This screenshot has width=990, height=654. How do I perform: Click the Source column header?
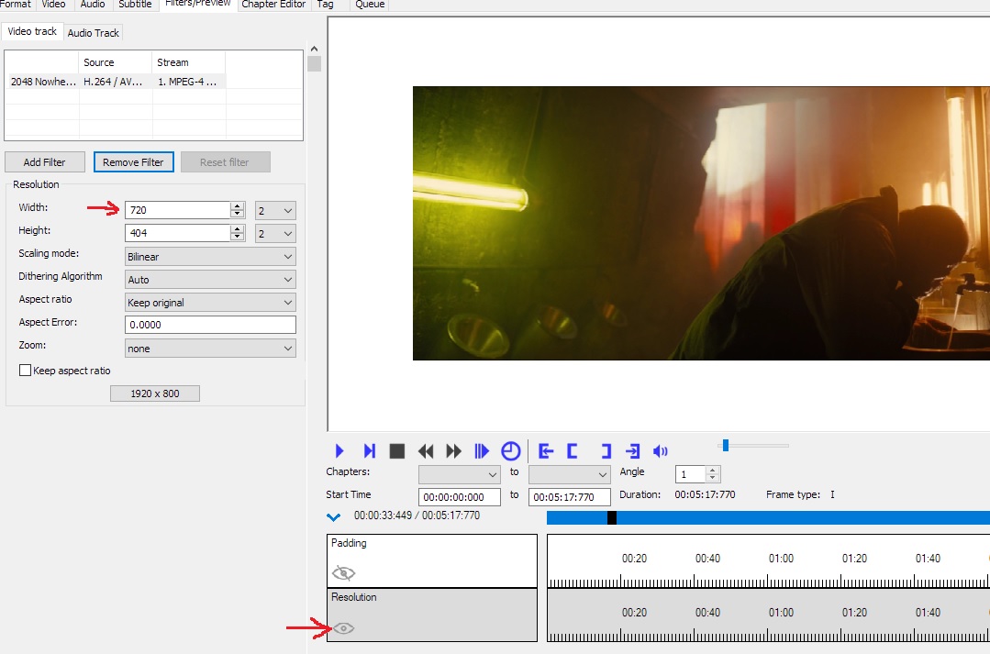(x=116, y=62)
